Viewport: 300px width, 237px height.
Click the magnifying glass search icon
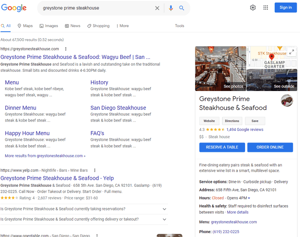pos(182,8)
